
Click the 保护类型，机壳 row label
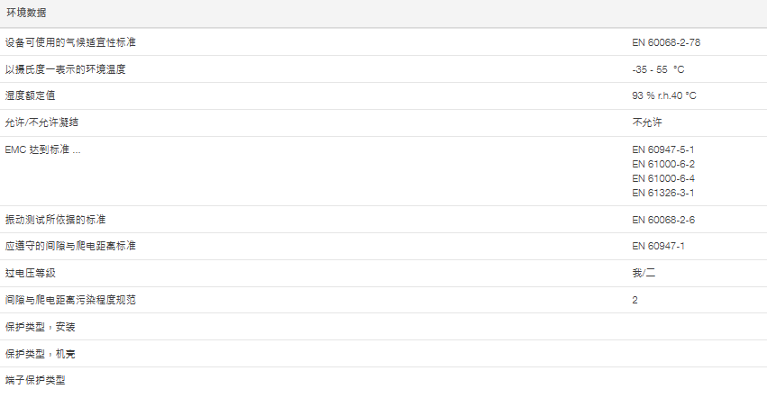tap(40, 354)
